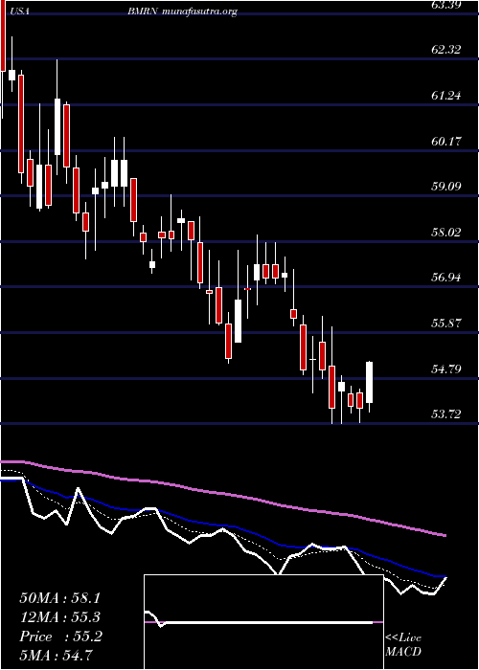Select the 59.09 price axis label
The width and height of the screenshot is (479, 670).
(445, 187)
